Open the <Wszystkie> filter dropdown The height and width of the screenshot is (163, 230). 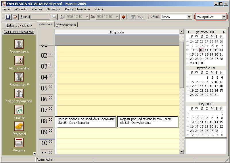click(224, 17)
